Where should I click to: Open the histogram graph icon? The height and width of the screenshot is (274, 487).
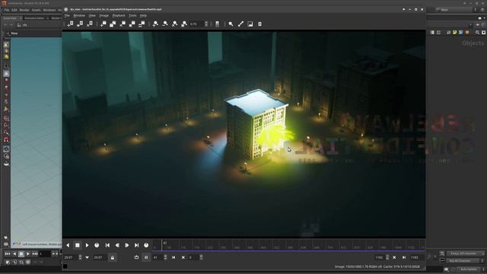point(250,24)
